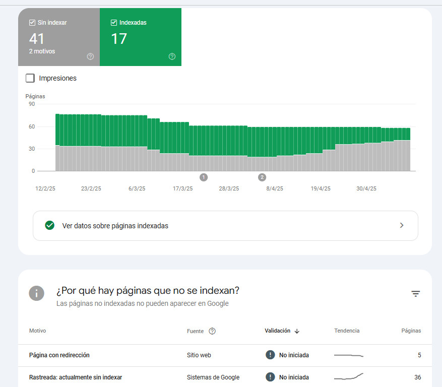Select annotation marker 1 on the chart
The width and height of the screenshot is (442, 387).
(204, 177)
